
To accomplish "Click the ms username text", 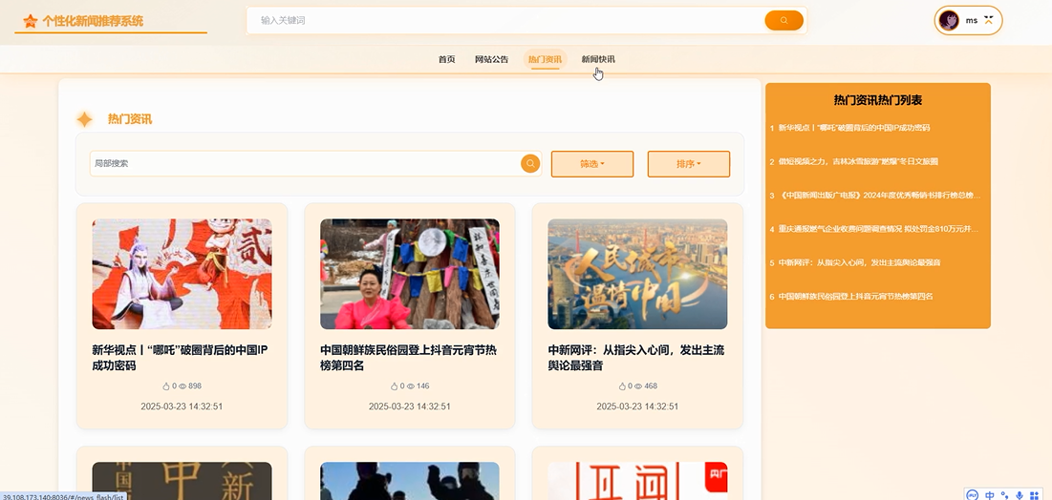I will click(x=972, y=21).
